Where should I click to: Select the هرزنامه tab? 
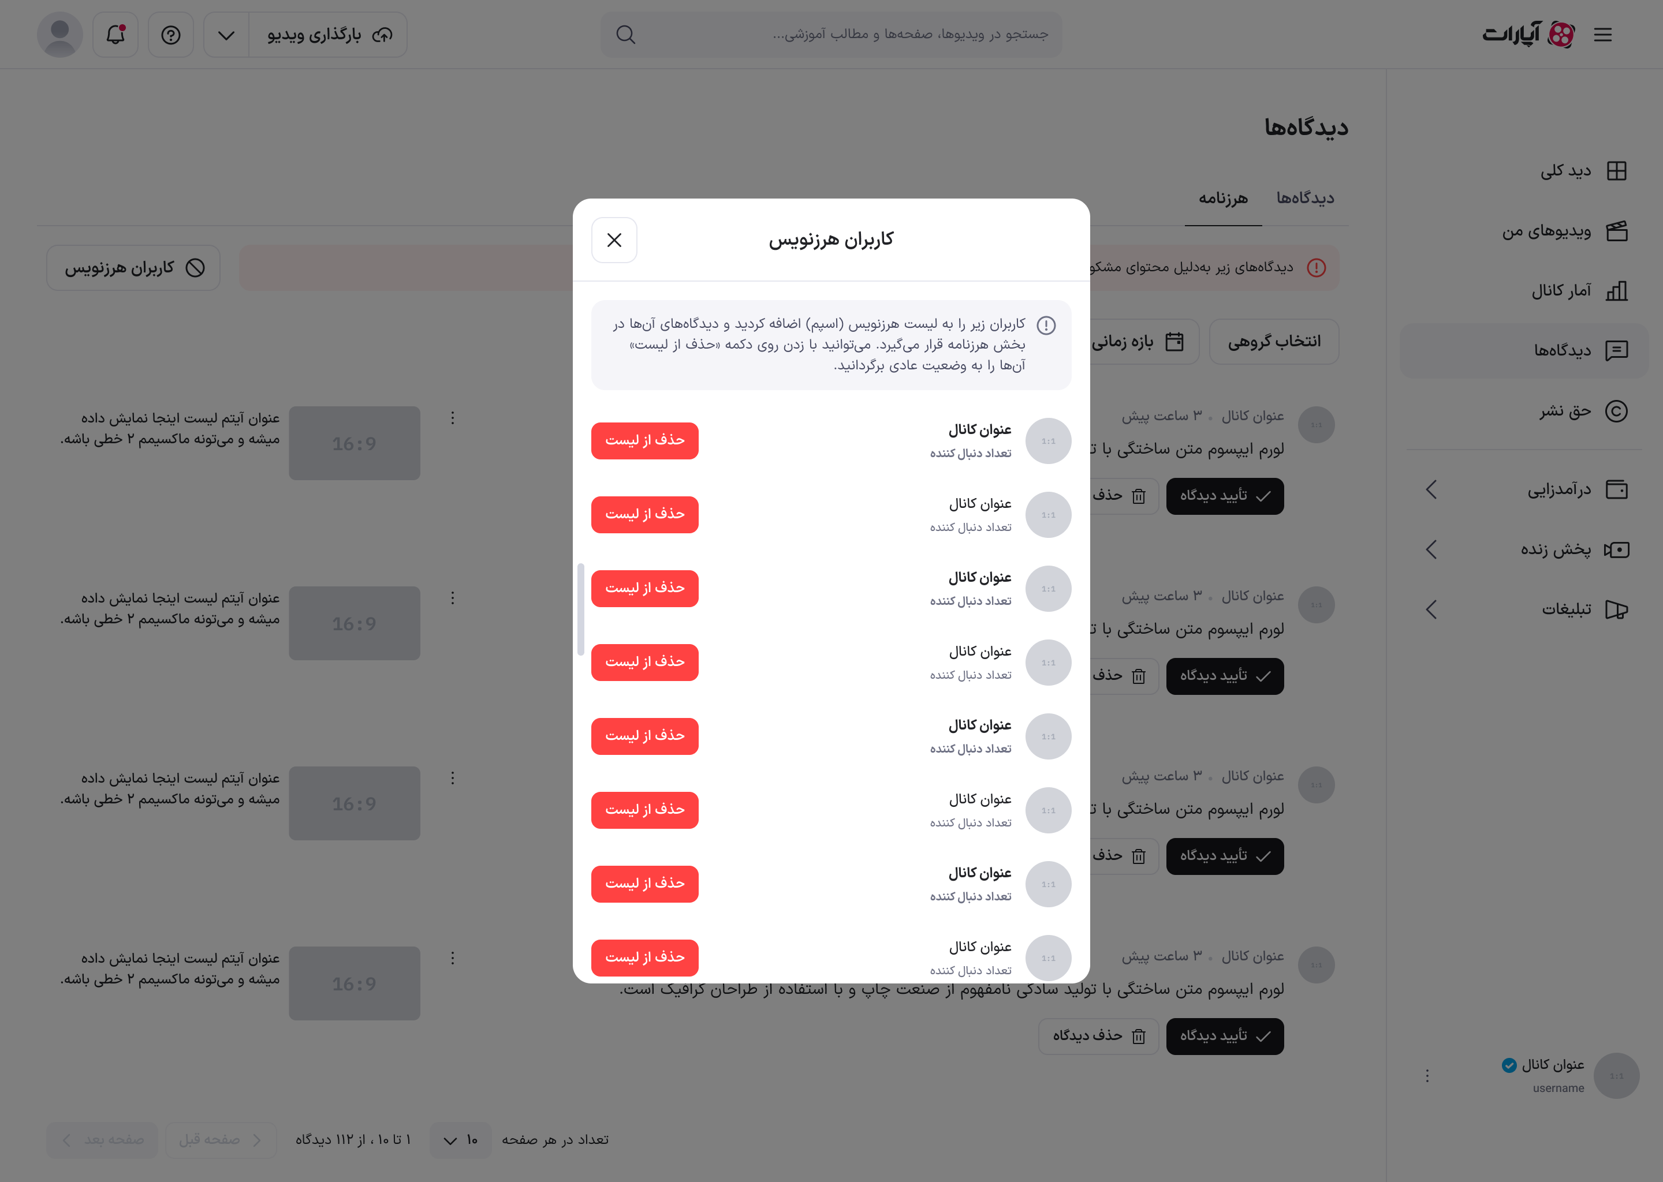[x=1222, y=198]
